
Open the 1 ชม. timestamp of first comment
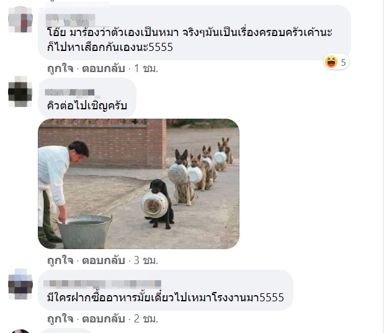(146, 69)
